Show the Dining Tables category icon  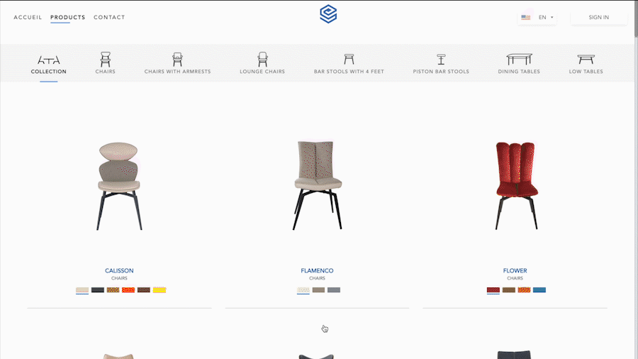click(519, 60)
